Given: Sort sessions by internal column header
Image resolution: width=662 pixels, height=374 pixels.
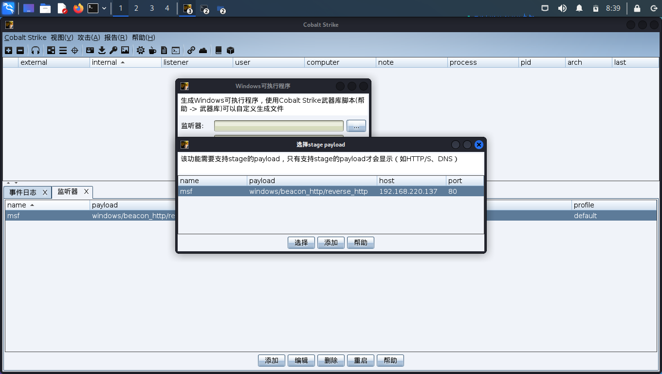Looking at the screenshot, I should pyautogui.click(x=126, y=62).
